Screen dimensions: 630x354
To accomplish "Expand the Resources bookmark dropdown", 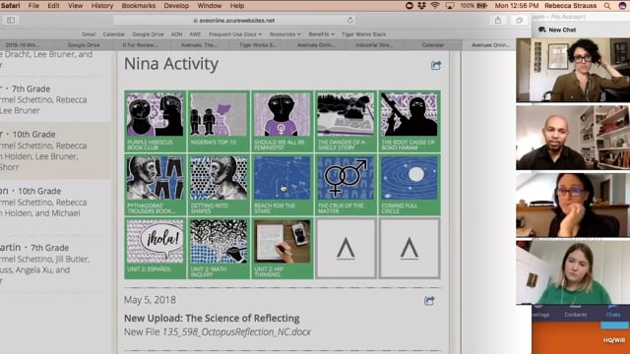I will [284, 34].
